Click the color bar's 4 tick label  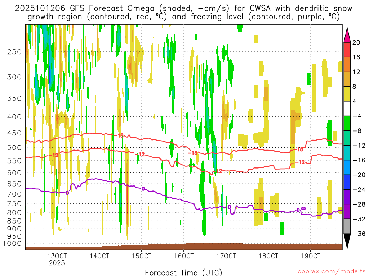pos(355,101)
